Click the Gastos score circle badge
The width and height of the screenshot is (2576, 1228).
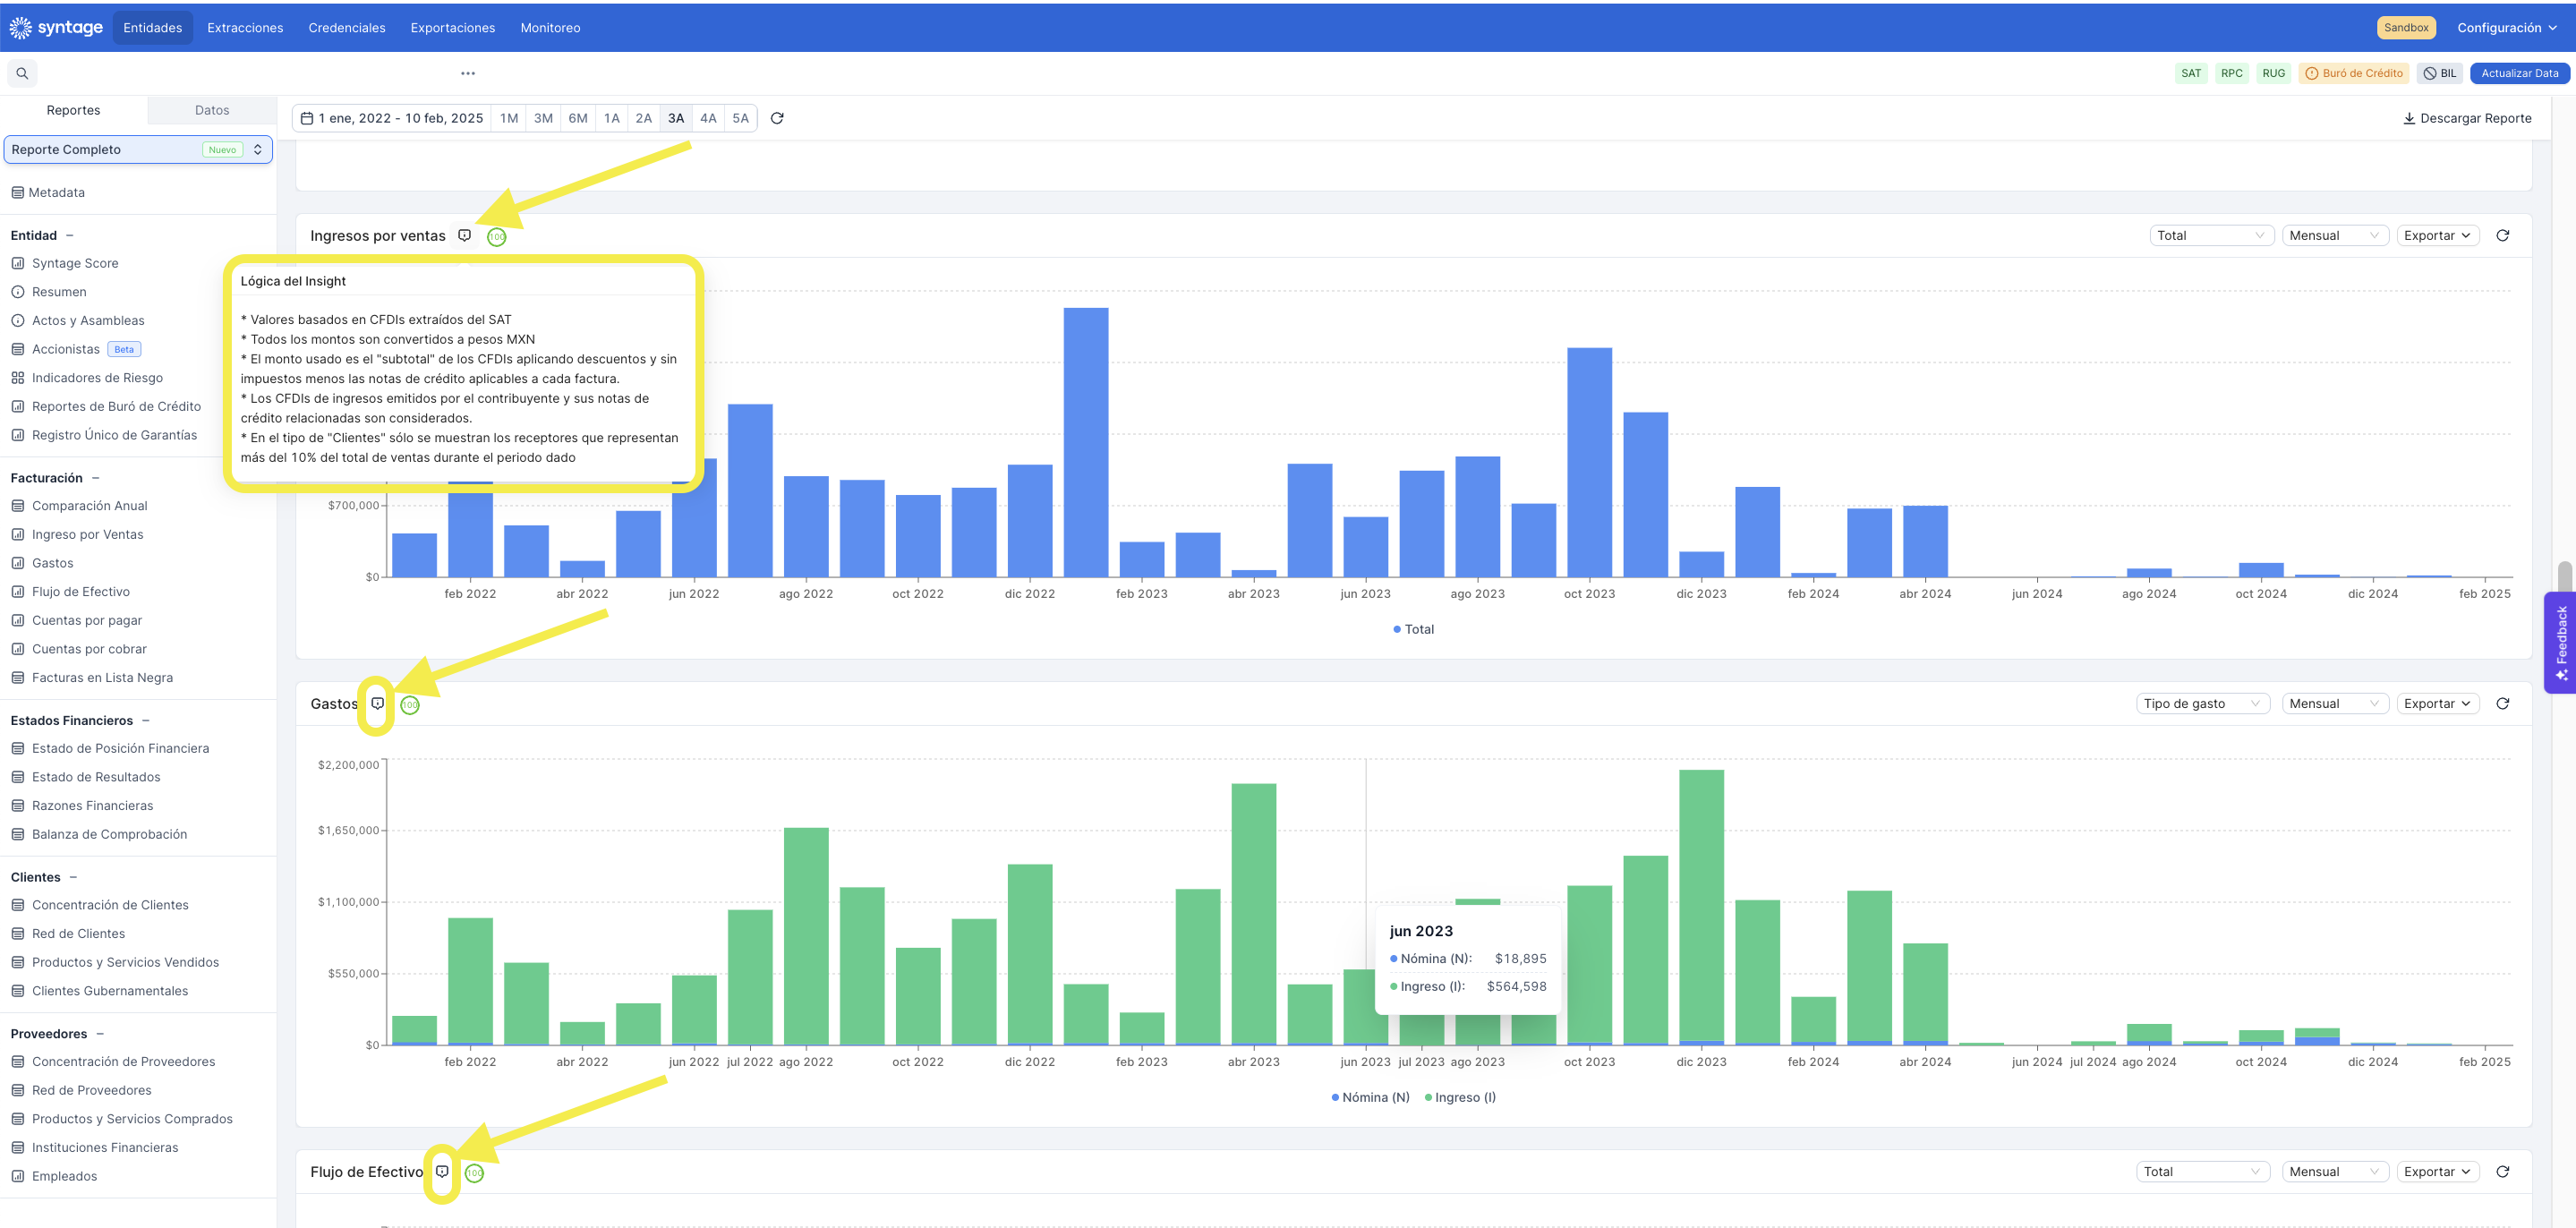[x=410, y=705]
